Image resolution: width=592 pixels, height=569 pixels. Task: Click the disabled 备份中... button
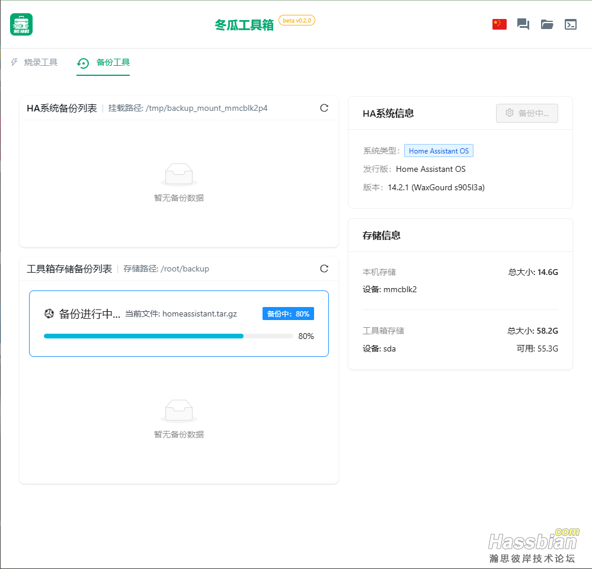(x=527, y=113)
